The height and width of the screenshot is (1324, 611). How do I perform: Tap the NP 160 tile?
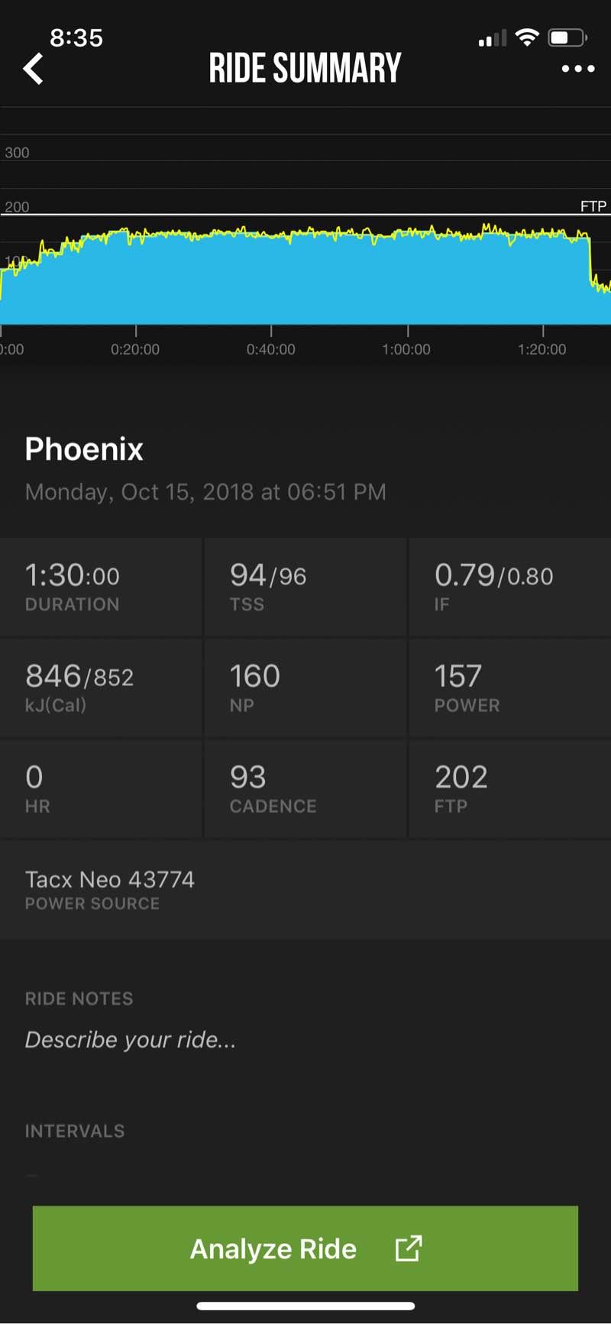click(305, 688)
